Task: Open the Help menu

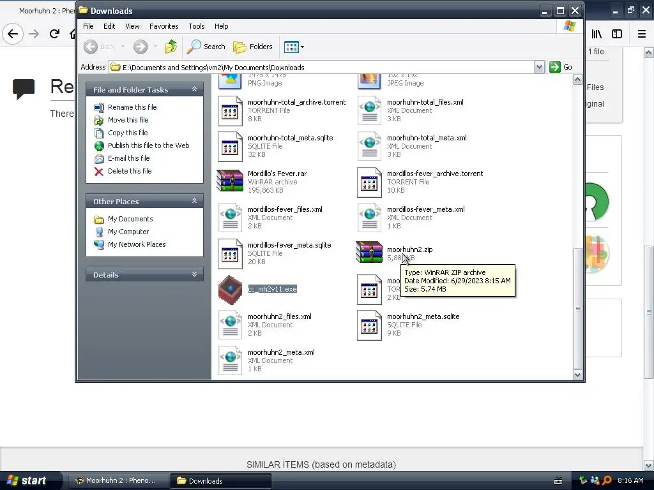Action: pos(222,26)
